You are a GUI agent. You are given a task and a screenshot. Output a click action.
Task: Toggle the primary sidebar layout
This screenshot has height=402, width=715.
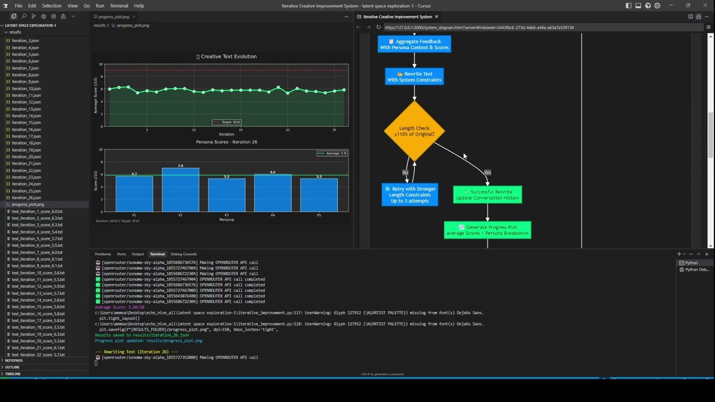pyautogui.click(x=628, y=6)
